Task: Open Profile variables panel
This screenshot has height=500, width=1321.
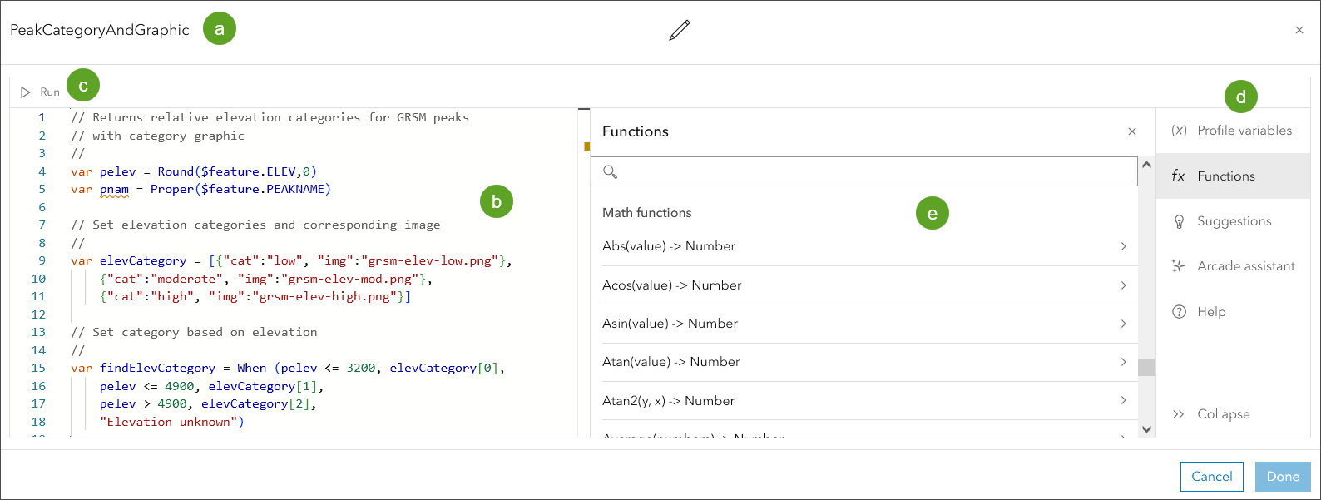Action: [1233, 131]
